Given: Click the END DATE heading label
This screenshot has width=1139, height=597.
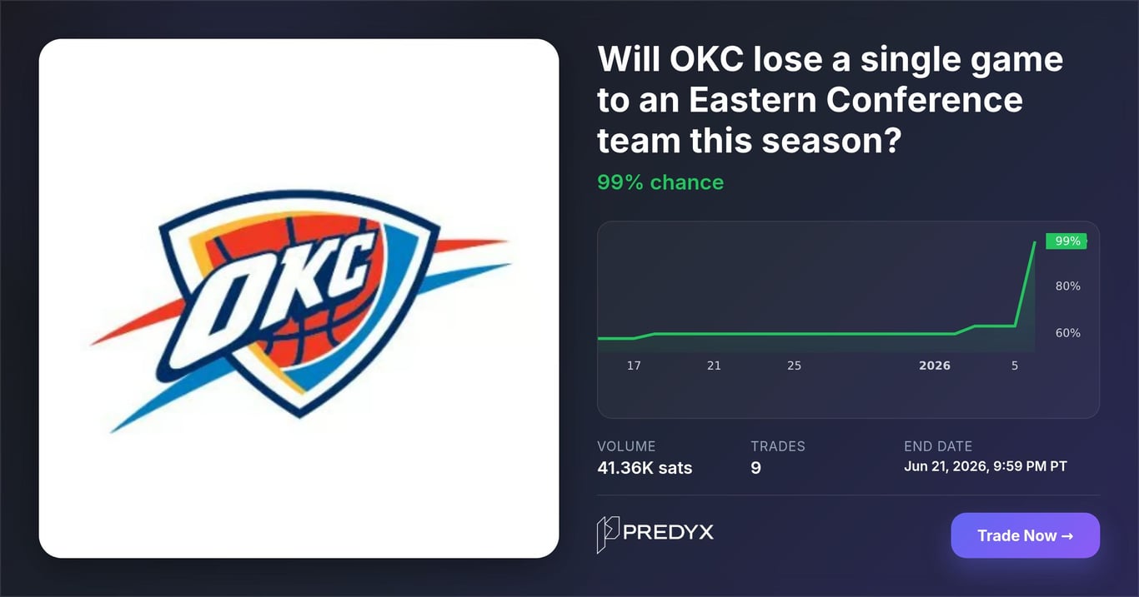Looking at the screenshot, I should click(938, 446).
